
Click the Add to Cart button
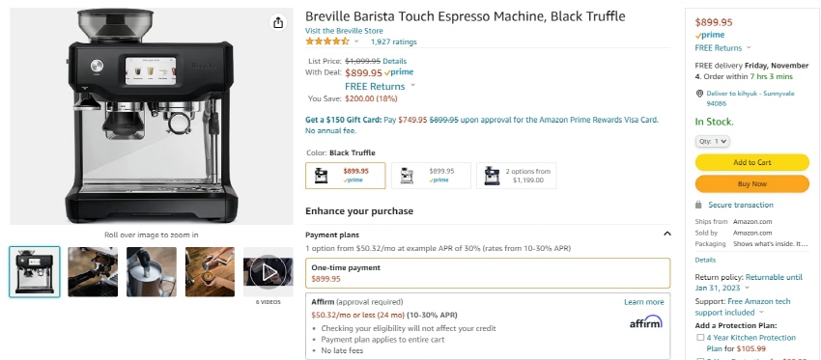pos(751,162)
